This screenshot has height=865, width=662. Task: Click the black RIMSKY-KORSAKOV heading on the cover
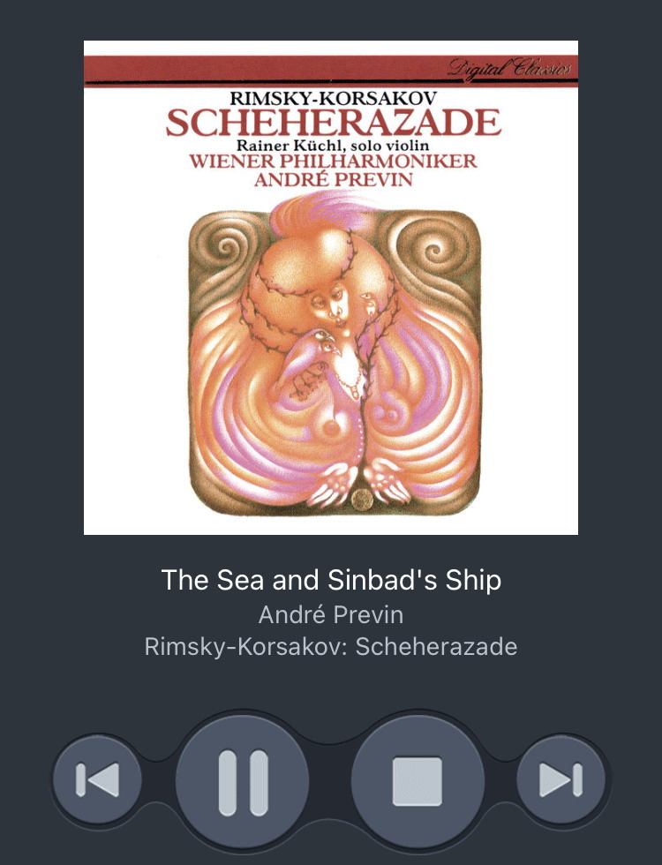pyautogui.click(x=334, y=98)
